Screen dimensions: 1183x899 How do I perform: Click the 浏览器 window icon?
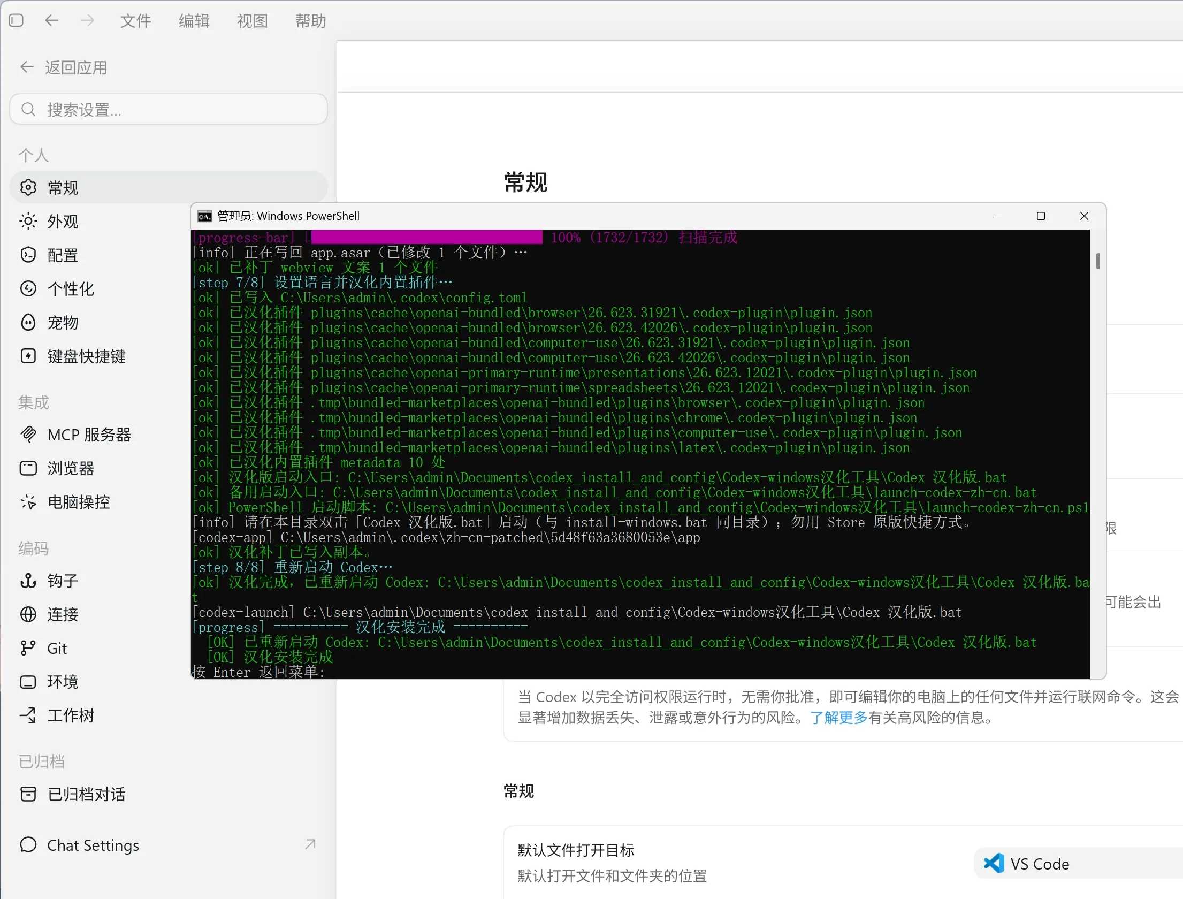(x=28, y=468)
